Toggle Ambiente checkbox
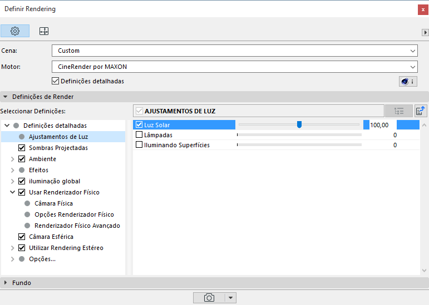Screen dimensions: 429x305 click(22, 159)
